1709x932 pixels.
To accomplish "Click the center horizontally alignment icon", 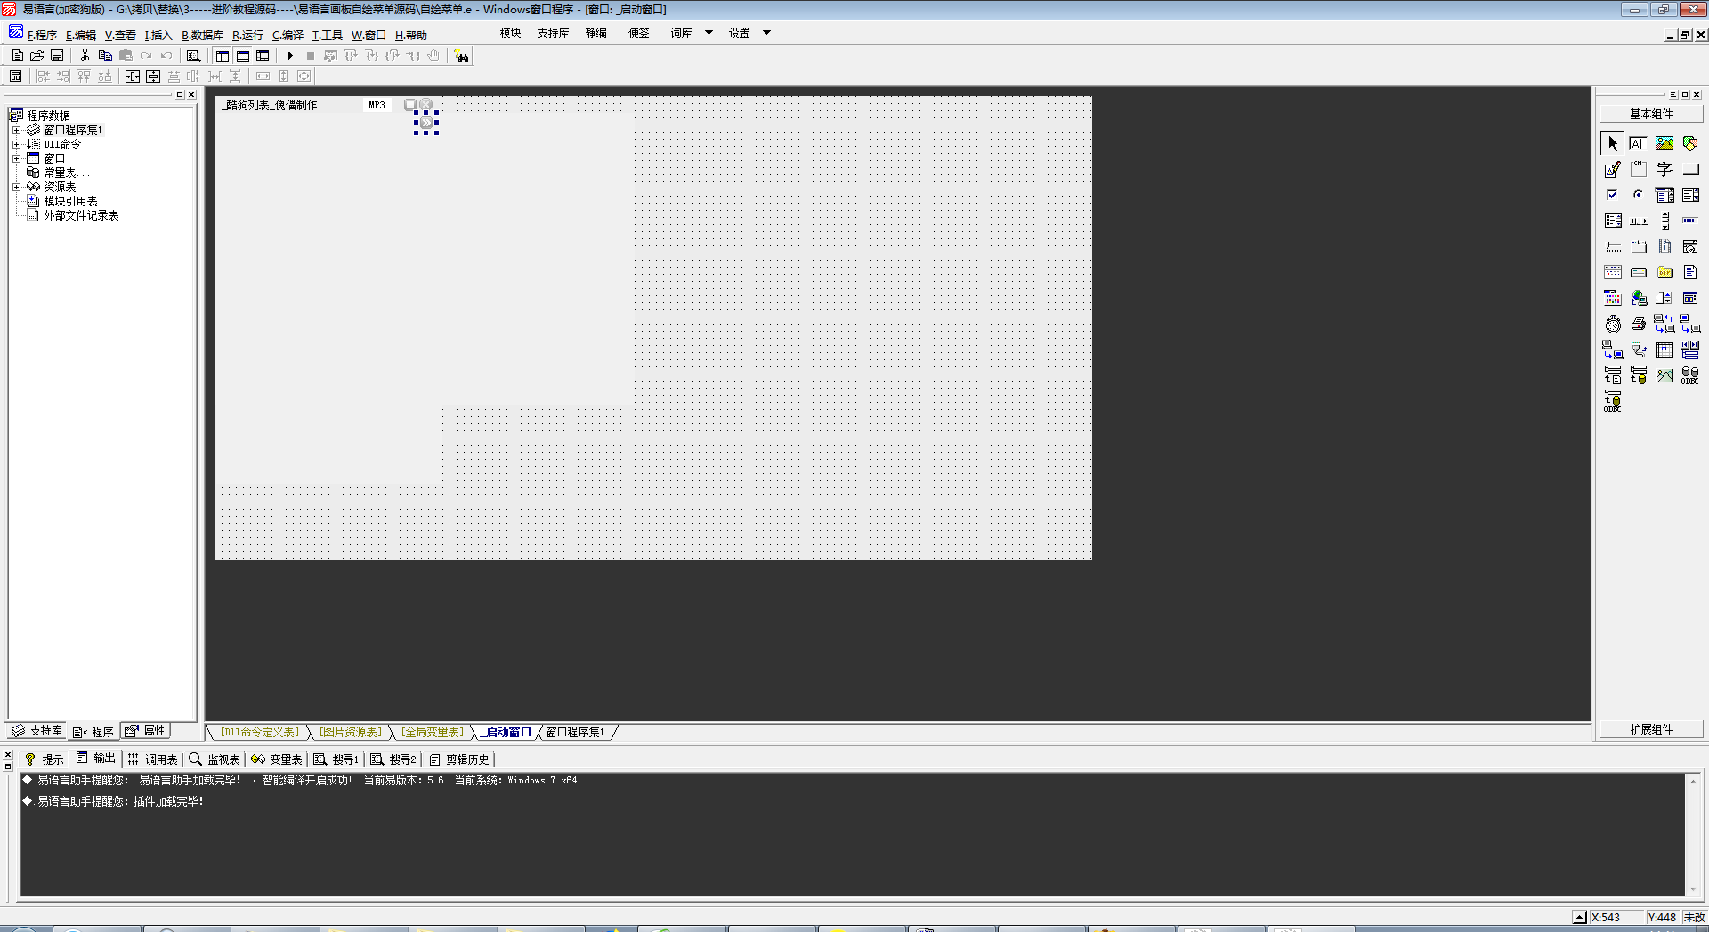I will click(133, 76).
